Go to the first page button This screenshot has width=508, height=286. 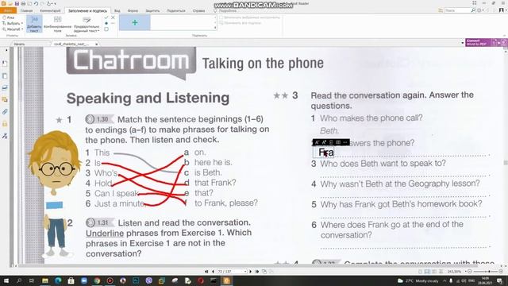[x=206, y=272]
